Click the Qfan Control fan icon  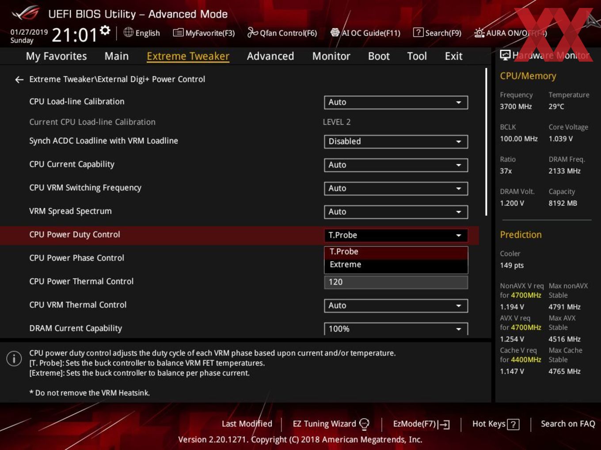252,32
